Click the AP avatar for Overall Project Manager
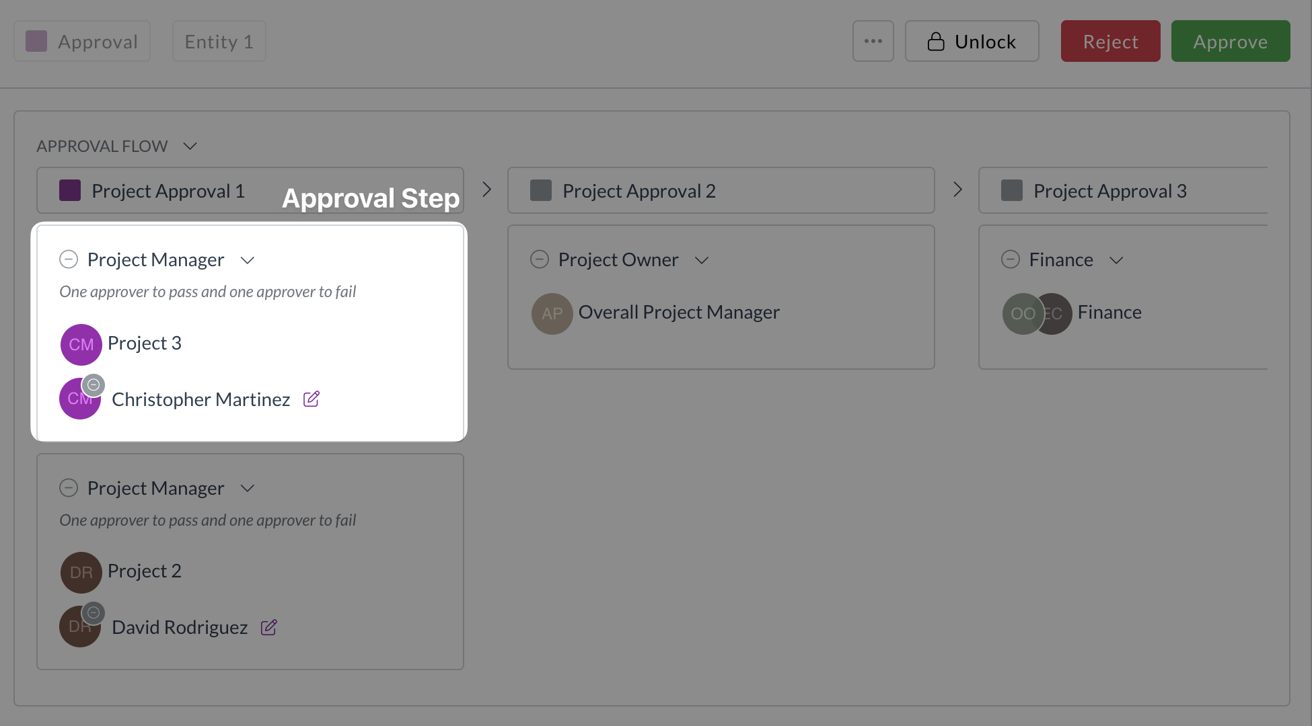 [x=552, y=313]
